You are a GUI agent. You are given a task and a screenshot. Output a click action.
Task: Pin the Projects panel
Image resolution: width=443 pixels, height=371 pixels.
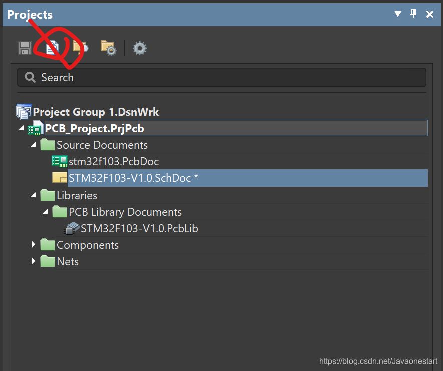click(x=413, y=13)
